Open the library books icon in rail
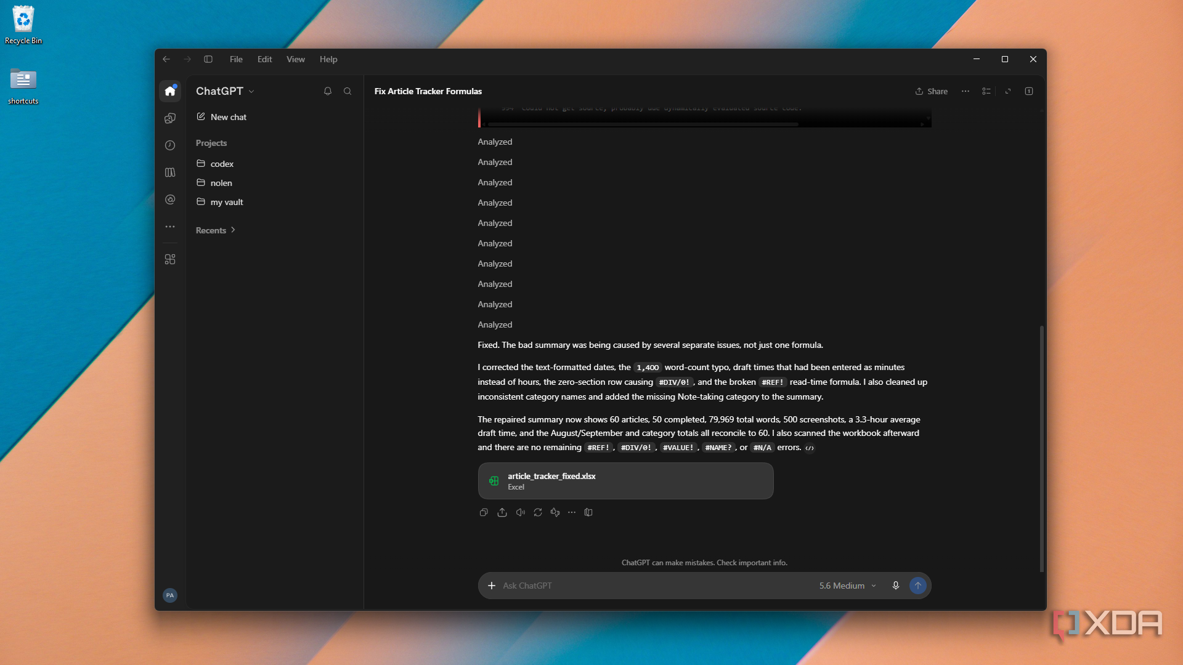This screenshot has height=665, width=1183. click(x=170, y=172)
